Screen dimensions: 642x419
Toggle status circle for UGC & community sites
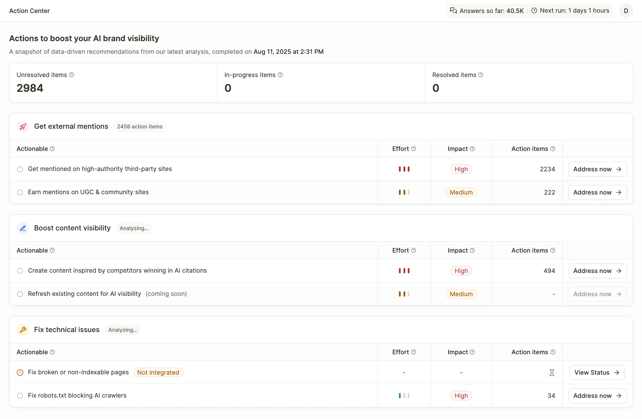coord(20,192)
